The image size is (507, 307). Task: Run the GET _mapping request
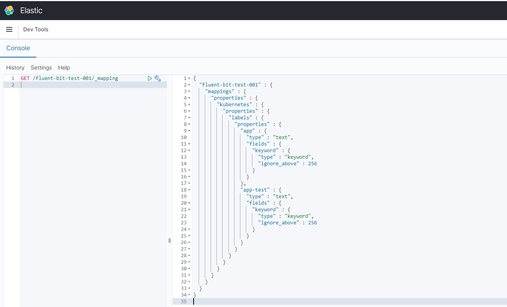(x=150, y=78)
